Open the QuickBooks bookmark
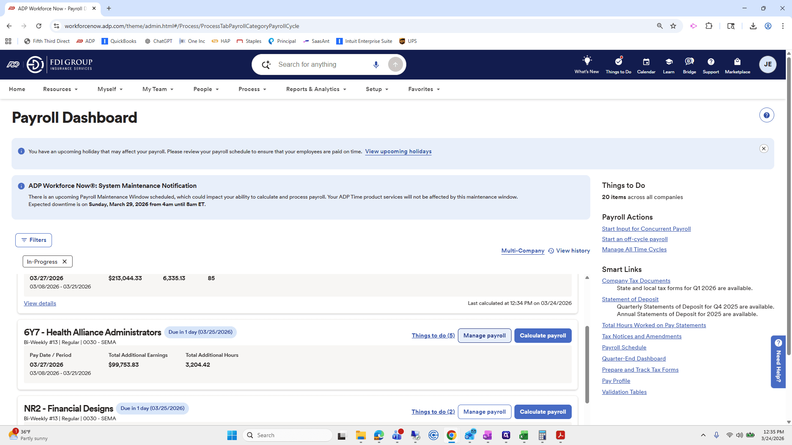 tap(119, 41)
